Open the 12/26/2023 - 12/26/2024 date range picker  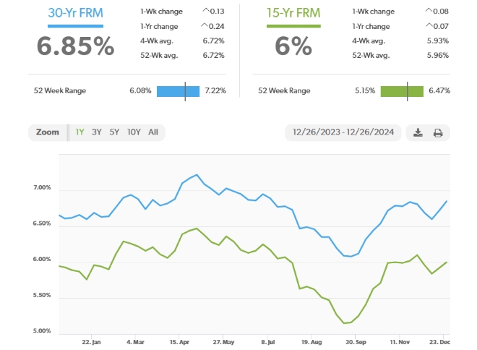pyautogui.click(x=344, y=132)
